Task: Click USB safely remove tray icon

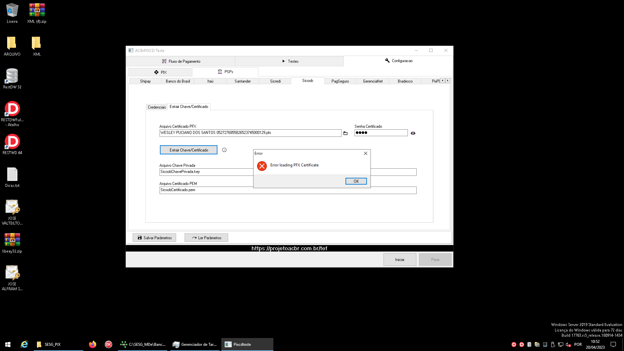Action: [553, 344]
